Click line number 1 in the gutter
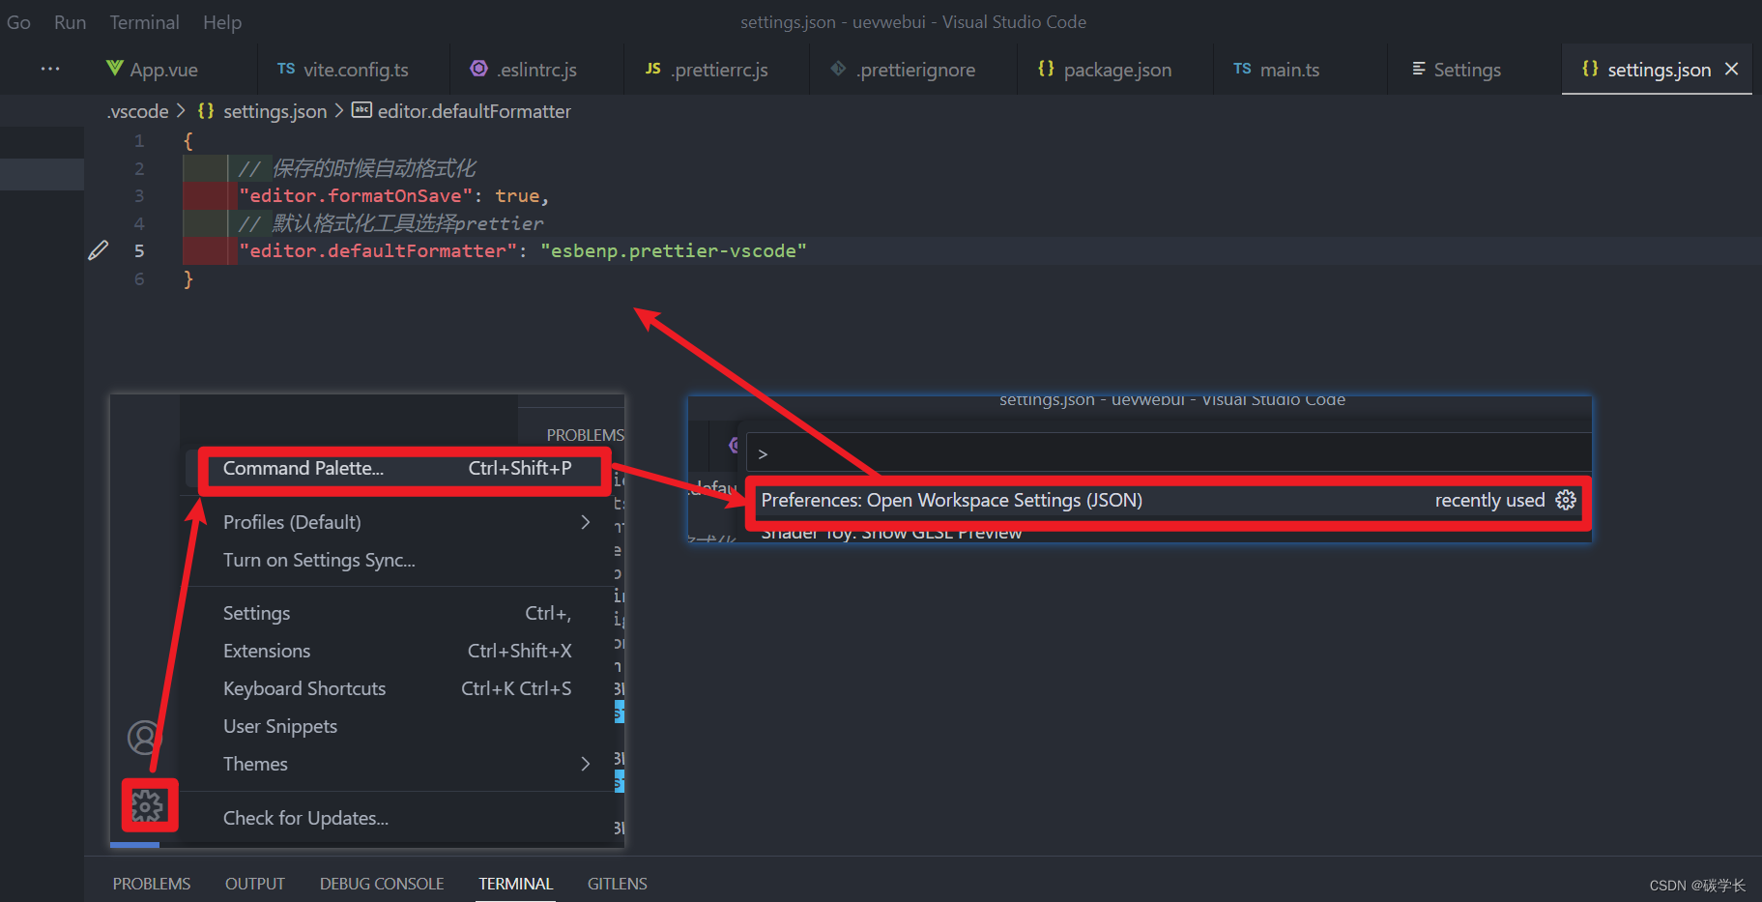Screen dimensions: 1762x902 click(139, 141)
